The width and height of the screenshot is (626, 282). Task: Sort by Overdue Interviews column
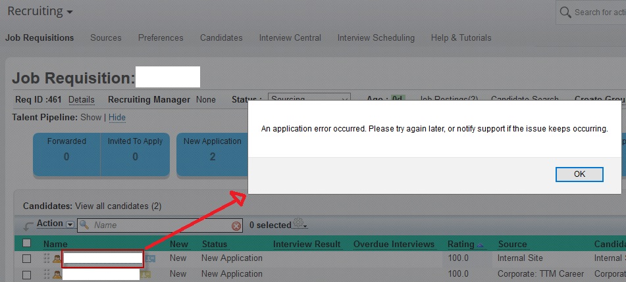coord(394,244)
